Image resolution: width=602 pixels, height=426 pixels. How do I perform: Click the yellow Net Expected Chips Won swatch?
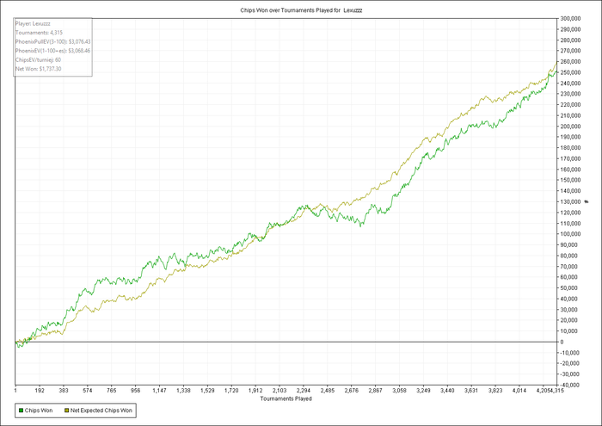click(x=66, y=411)
